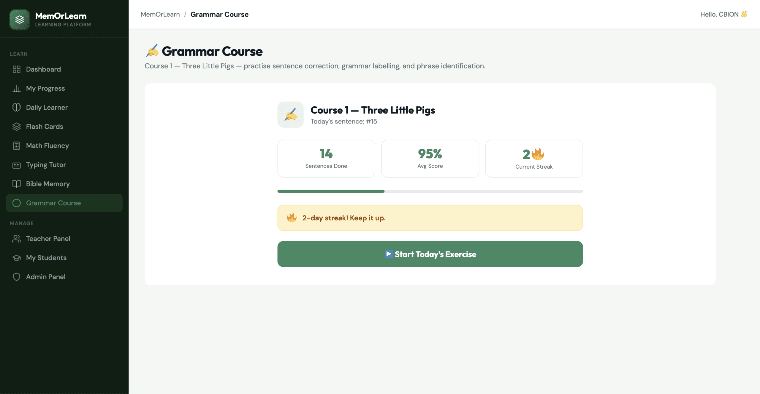Navigate to Bible Memory

64,184
